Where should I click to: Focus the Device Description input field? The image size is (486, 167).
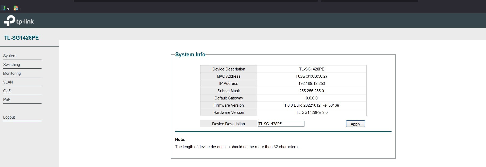281,124
